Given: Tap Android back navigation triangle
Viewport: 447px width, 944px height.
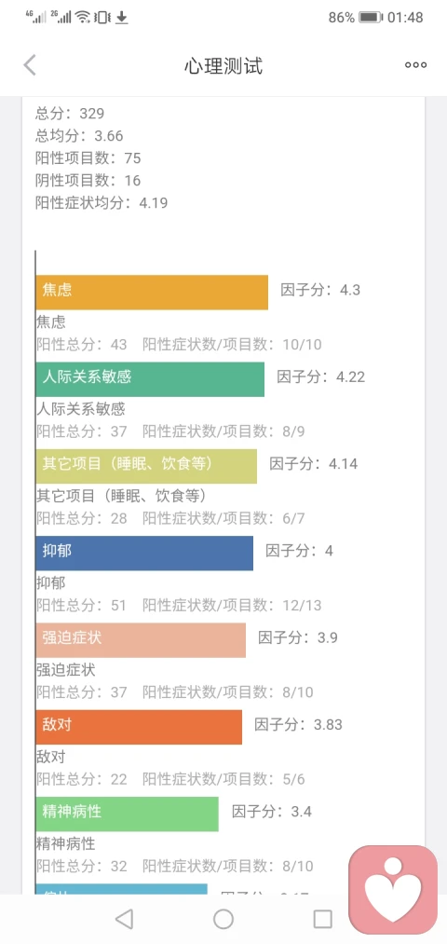Looking at the screenshot, I should click(124, 919).
